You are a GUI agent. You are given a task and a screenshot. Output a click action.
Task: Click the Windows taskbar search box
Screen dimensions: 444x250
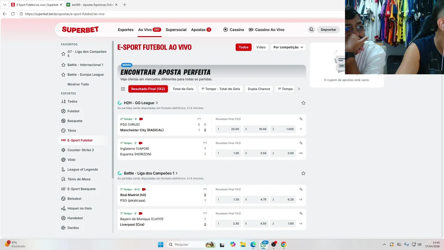pos(191,244)
